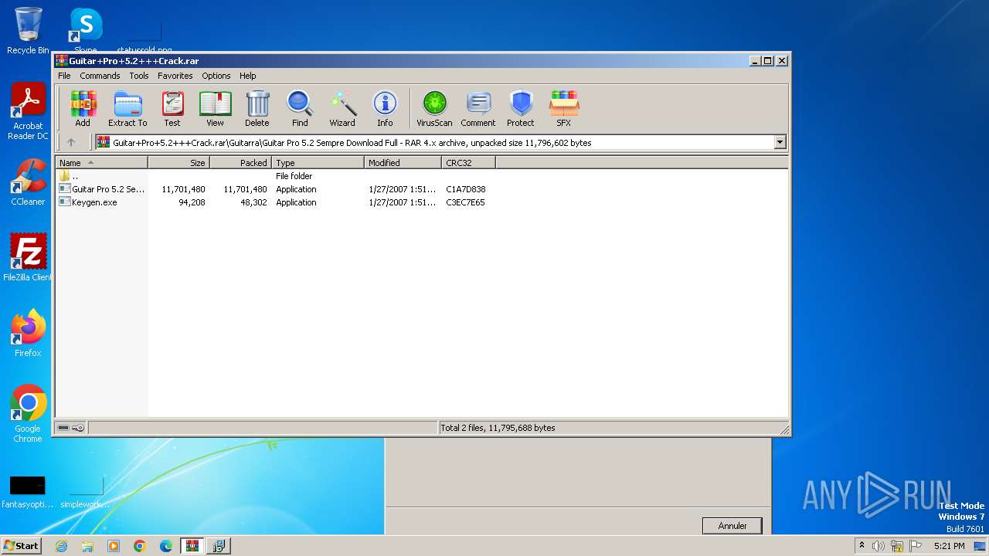Sort by the Size column header
This screenshot has width=989, height=556.
click(x=178, y=163)
